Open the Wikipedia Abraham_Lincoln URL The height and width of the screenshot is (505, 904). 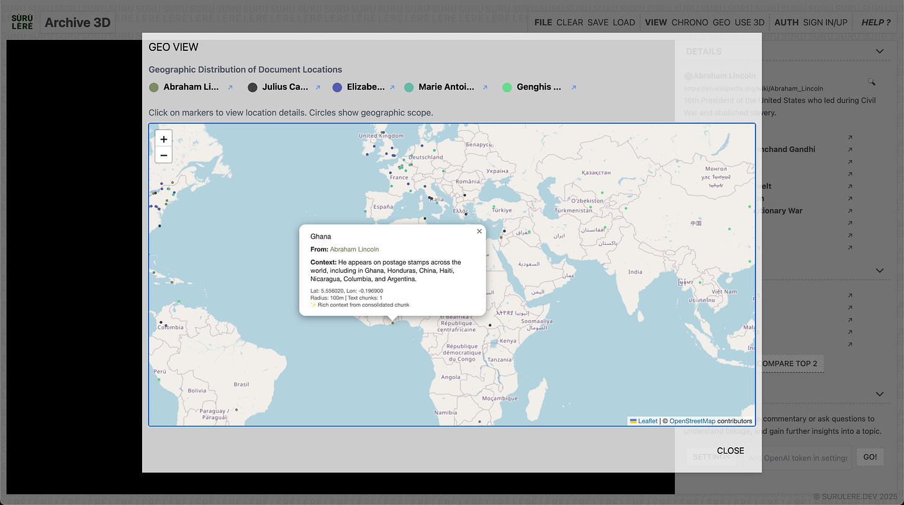coord(754,88)
